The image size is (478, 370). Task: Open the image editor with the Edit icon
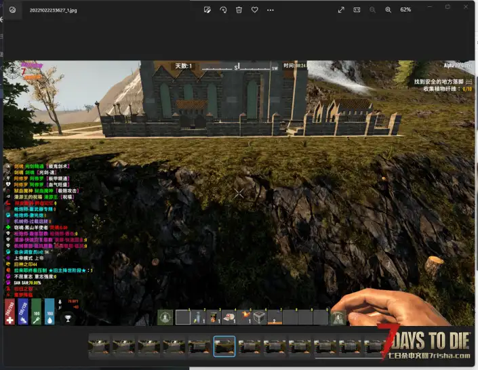(x=207, y=10)
